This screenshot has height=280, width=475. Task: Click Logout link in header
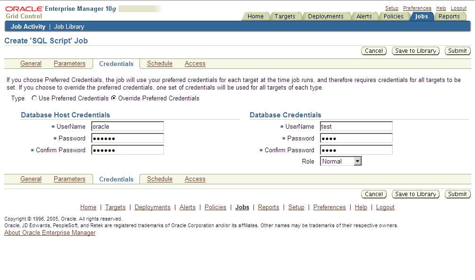(458, 8)
